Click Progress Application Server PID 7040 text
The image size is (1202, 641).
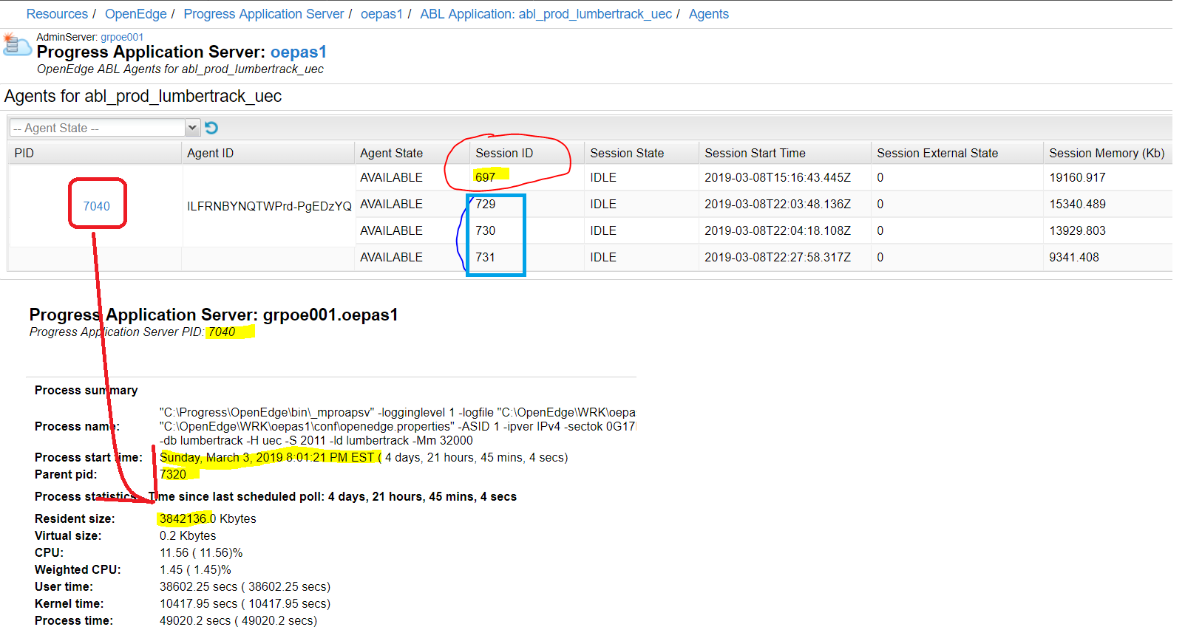point(132,332)
